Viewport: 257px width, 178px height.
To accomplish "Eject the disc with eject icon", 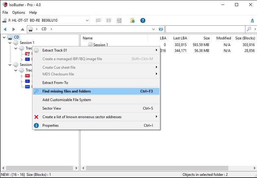I will [252, 20].
